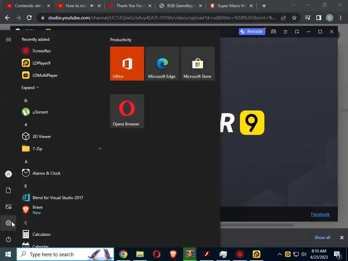Open the LDPlayer menu (three lines) icon
The width and height of the screenshot is (348, 261).
coord(285,32)
